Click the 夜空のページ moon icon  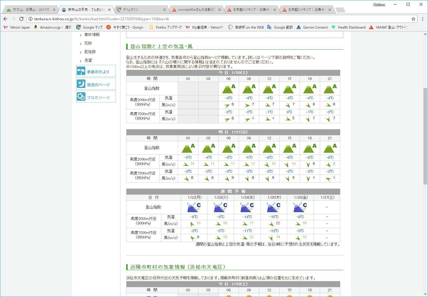click(x=81, y=84)
